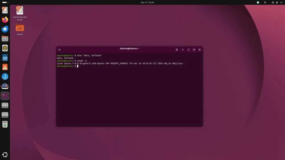
Task: Open the power menu icon in the top bar
Action: point(281,2)
